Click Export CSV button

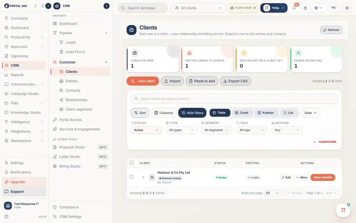pos(235,81)
